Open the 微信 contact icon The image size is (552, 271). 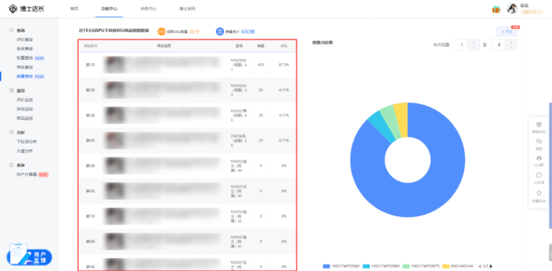[538, 143]
